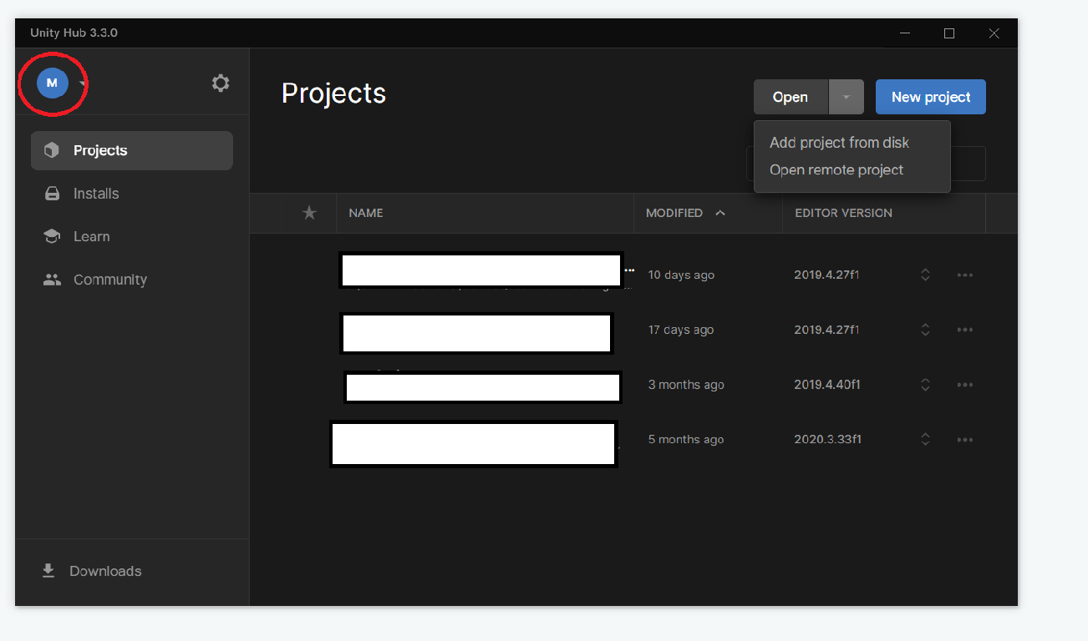Viewport: 1088px width, 641px height.
Task: Click the '17 days ago' modified text
Action: click(x=681, y=330)
